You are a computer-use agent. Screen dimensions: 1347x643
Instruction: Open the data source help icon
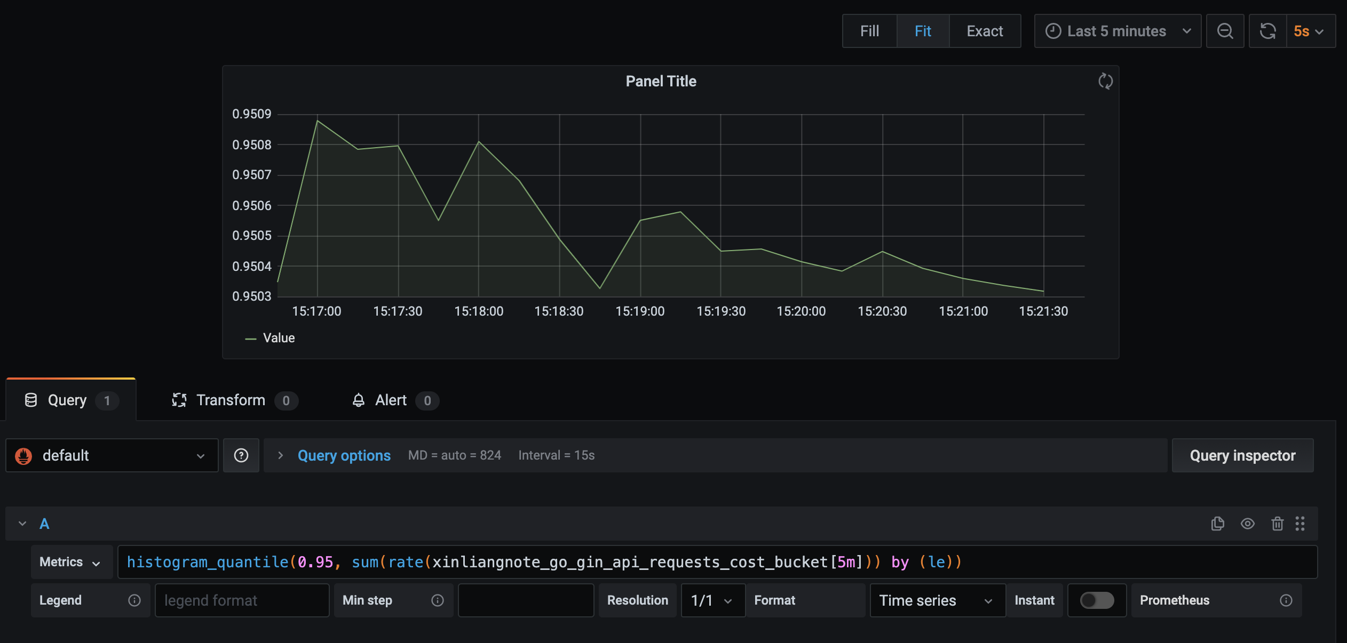point(241,455)
